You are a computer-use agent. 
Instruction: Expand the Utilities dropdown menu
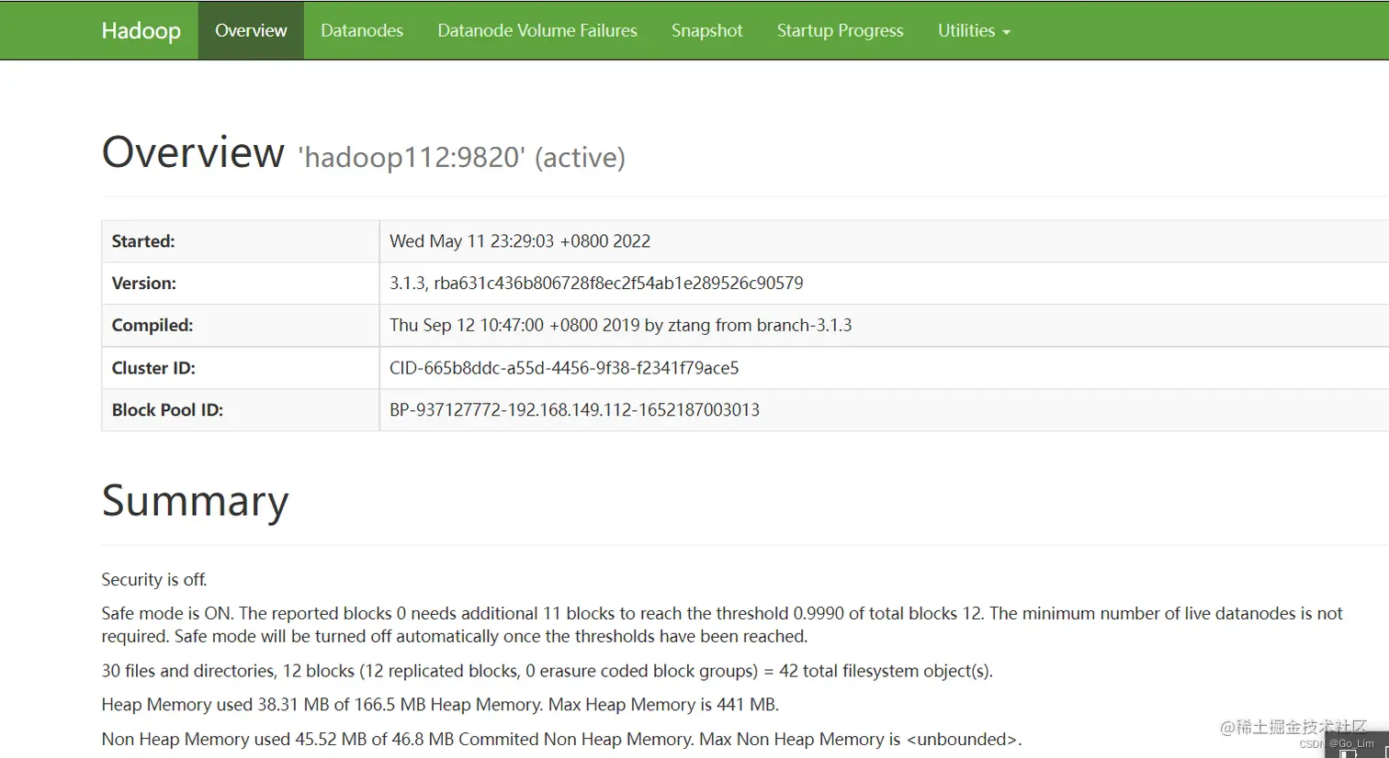pyautogui.click(x=974, y=30)
